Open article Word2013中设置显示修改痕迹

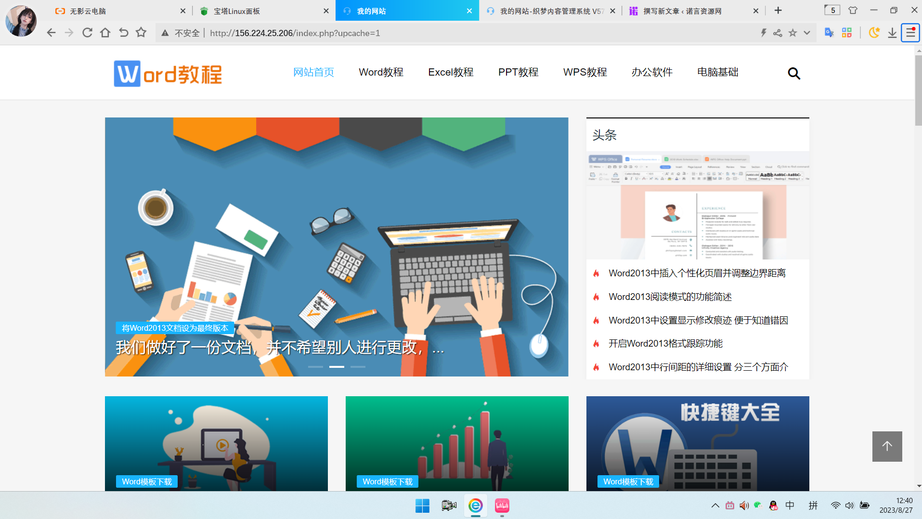[x=698, y=320]
